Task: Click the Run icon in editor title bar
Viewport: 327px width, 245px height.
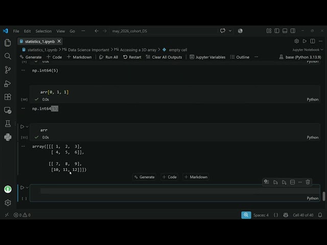Action: pyautogui.click(x=305, y=41)
